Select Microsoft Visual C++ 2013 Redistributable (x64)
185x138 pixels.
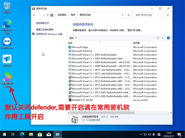(100, 85)
